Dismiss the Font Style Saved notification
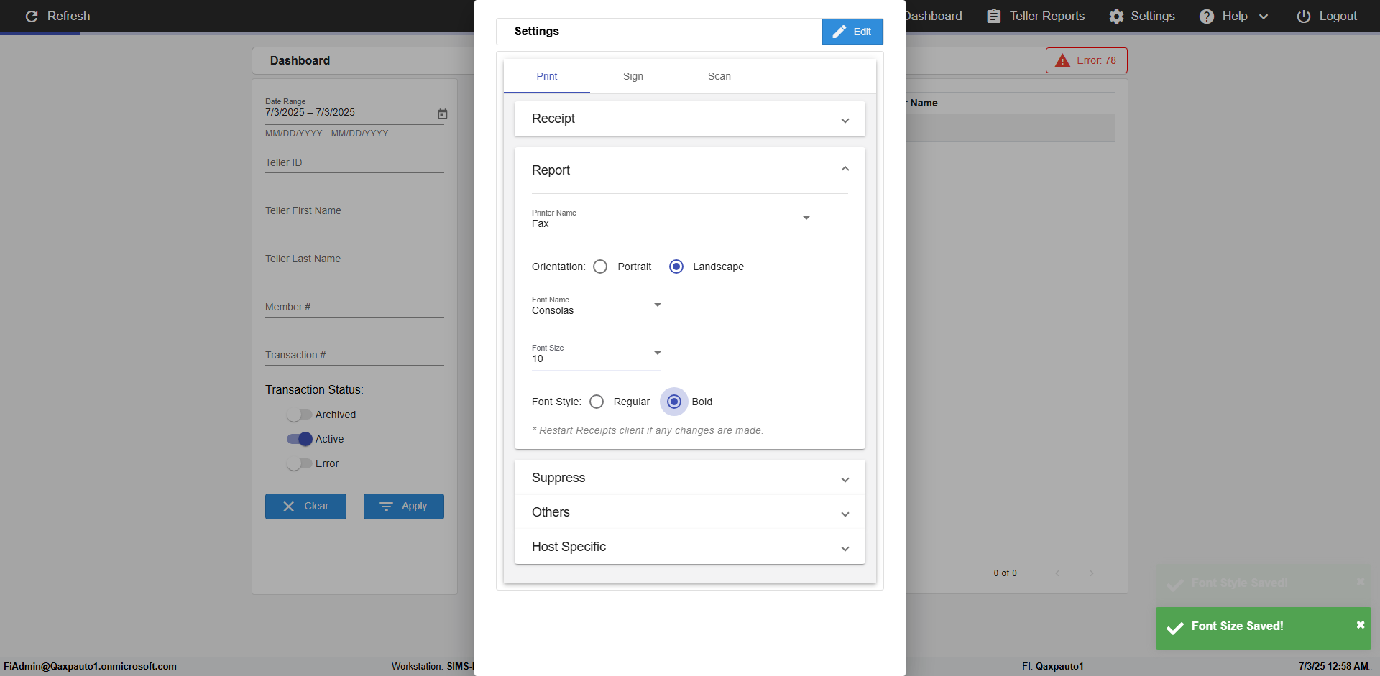 point(1360,582)
